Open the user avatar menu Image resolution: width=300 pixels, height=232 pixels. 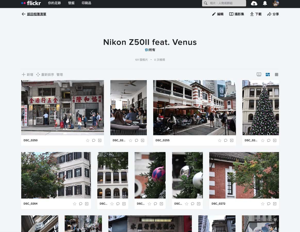(276, 3)
